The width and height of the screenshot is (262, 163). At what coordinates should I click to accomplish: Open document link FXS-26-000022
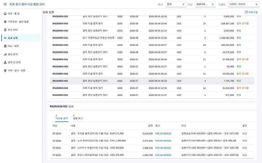click(163, 155)
